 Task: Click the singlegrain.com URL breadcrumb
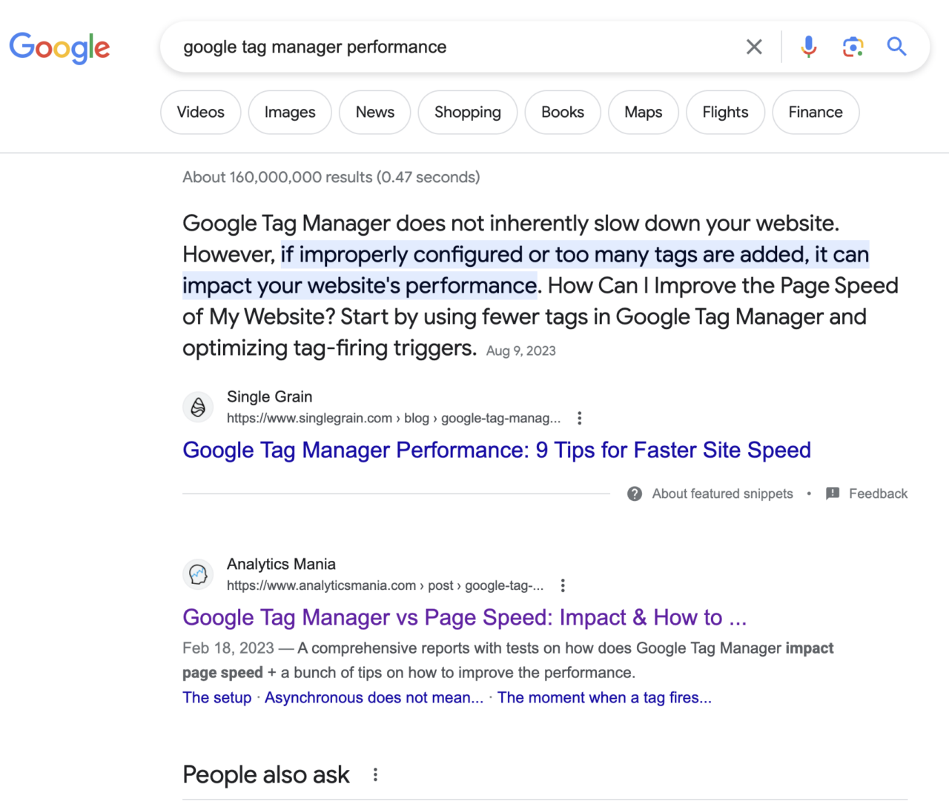pyautogui.click(x=394, y=418)
